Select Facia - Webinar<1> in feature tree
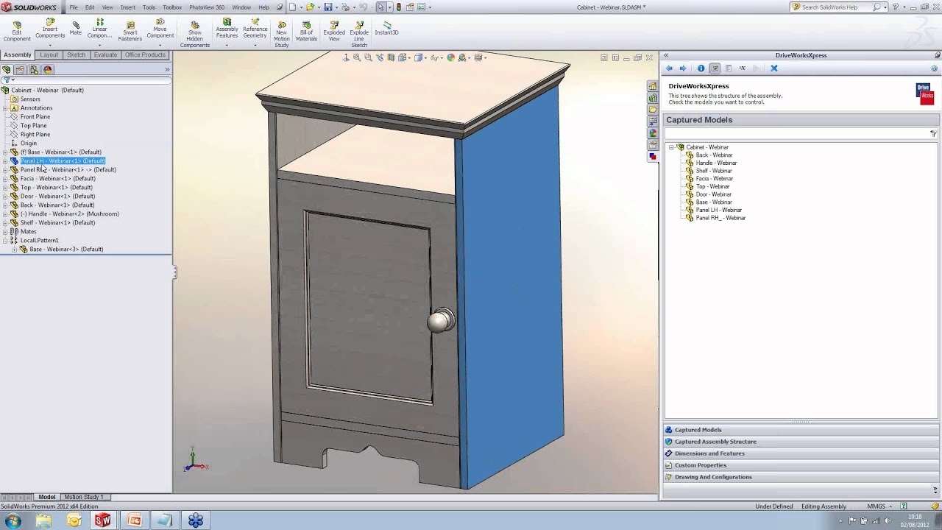Screen dimensions: 942x530 (57, 179)
